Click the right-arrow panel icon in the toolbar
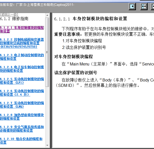 (132, 6)
